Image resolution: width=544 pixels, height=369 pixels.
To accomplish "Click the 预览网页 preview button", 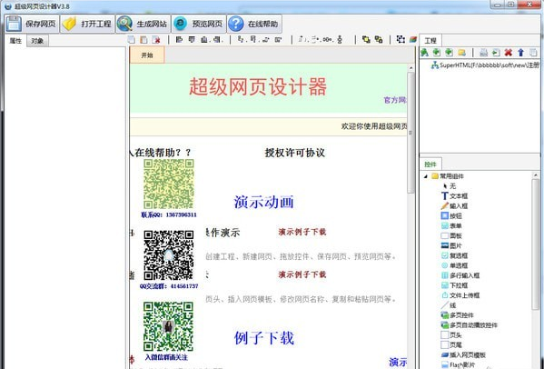I will click(199, 24).
